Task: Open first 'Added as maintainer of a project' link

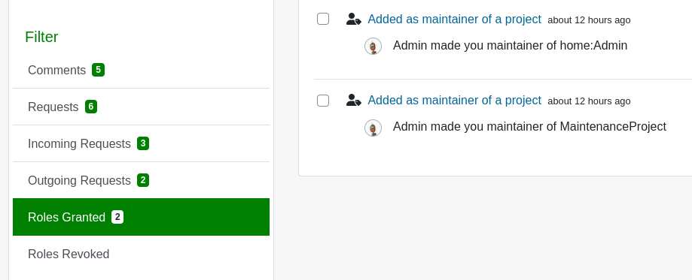Action: click(454, 19)
